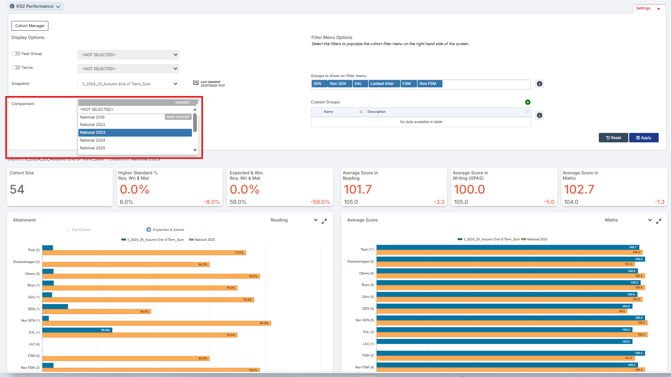Screen dimensions: 671x377
Task: Enable the Year Group toggle
Action: click(16, 54)
